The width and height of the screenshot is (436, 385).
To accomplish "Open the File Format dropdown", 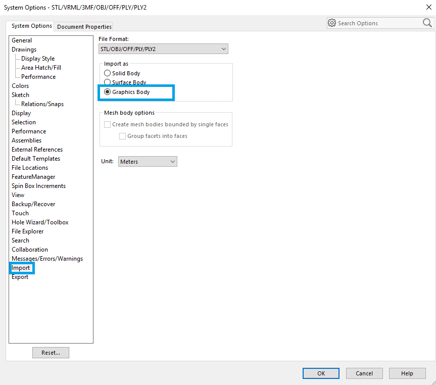I will pyautogui.click(x=163, y=49).
